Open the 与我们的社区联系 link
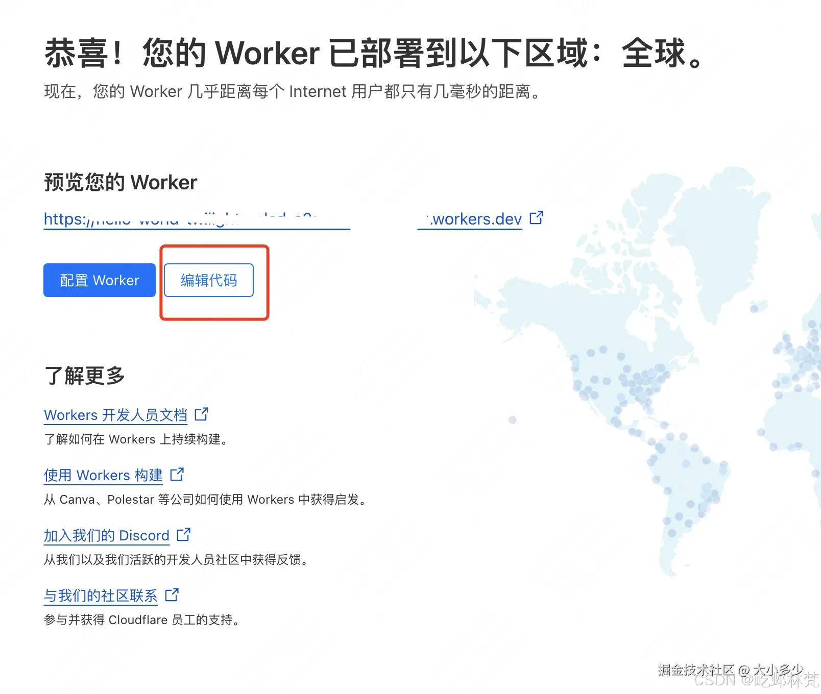This screenshot has width=821, height=694. (100, 596)
